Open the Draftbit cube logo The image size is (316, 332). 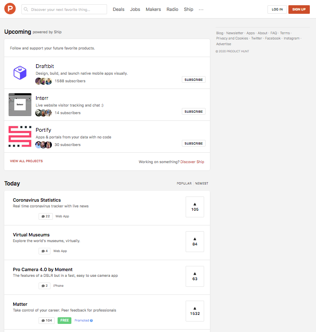[20, 73]
